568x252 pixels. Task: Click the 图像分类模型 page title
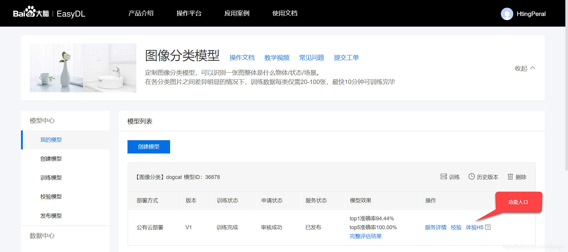(x=182, y=56)
